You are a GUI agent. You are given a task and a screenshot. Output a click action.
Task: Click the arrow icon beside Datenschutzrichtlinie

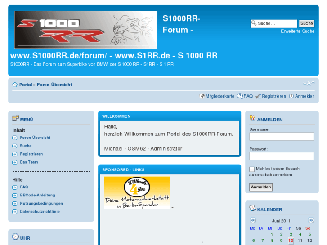point(14,212)
